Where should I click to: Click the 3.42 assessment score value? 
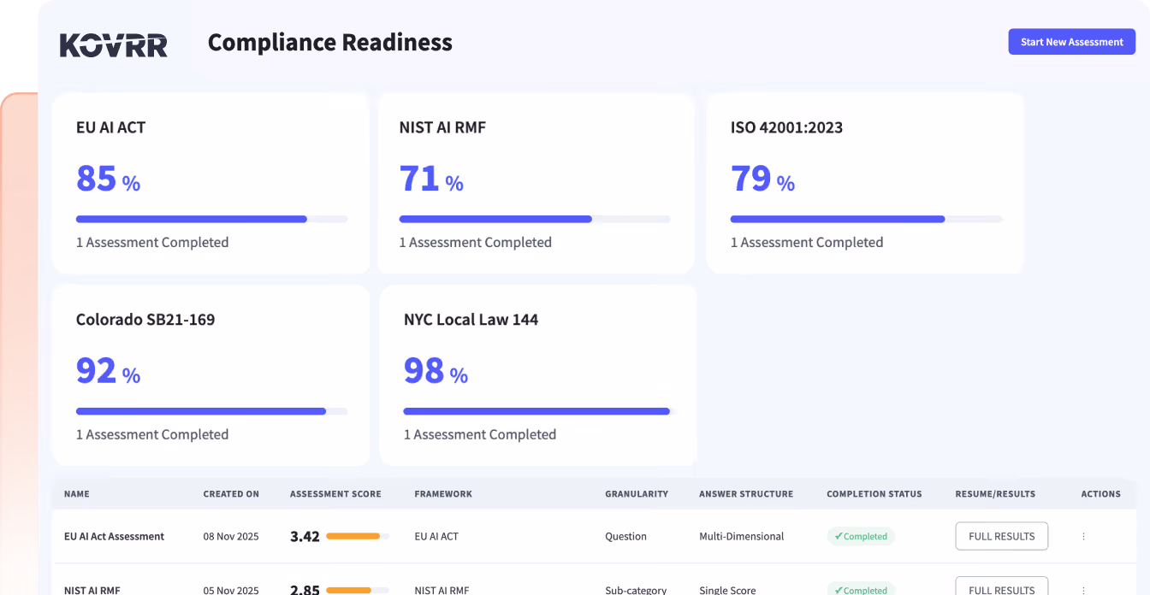coord(305,537)
